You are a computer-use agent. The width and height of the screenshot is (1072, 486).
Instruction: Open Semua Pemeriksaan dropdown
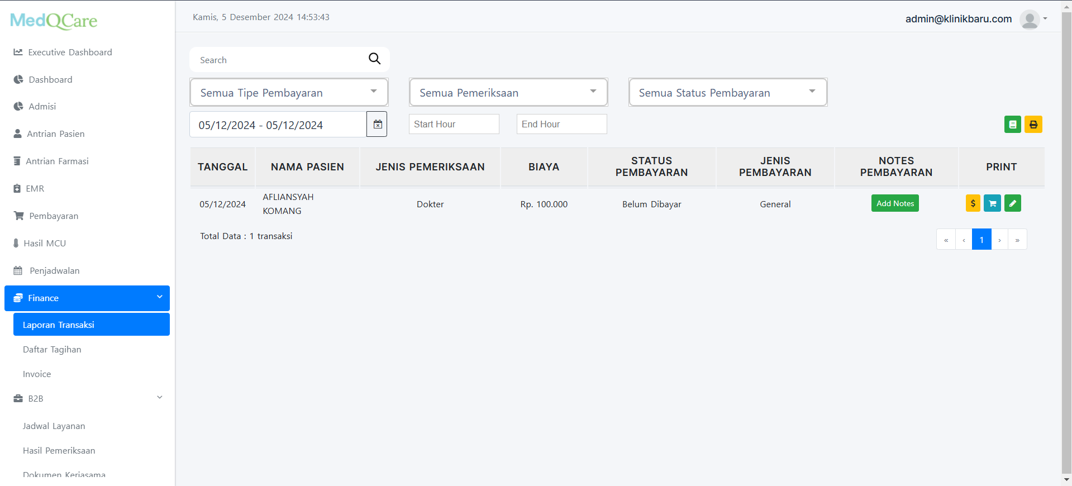pyautogui.click(x=508, y=92)
